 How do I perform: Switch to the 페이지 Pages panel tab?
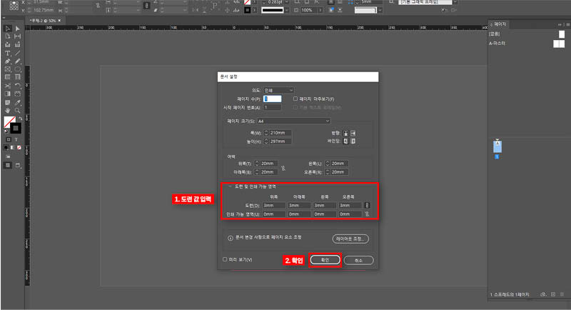point(500,24)
